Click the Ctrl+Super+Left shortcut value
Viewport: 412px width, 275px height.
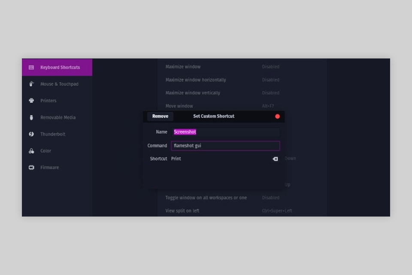pyautogui.click(x=277, y=211)
